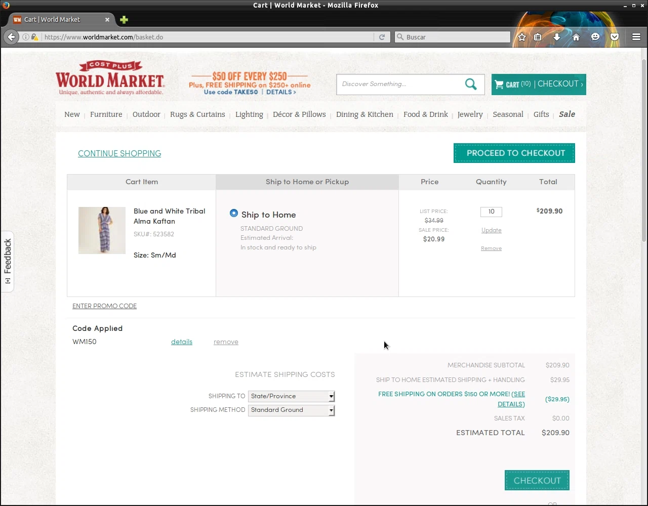Viewport: 648px width, 506px height.
Task: Click the Firefox back arrow button
Action: point(11,37)
